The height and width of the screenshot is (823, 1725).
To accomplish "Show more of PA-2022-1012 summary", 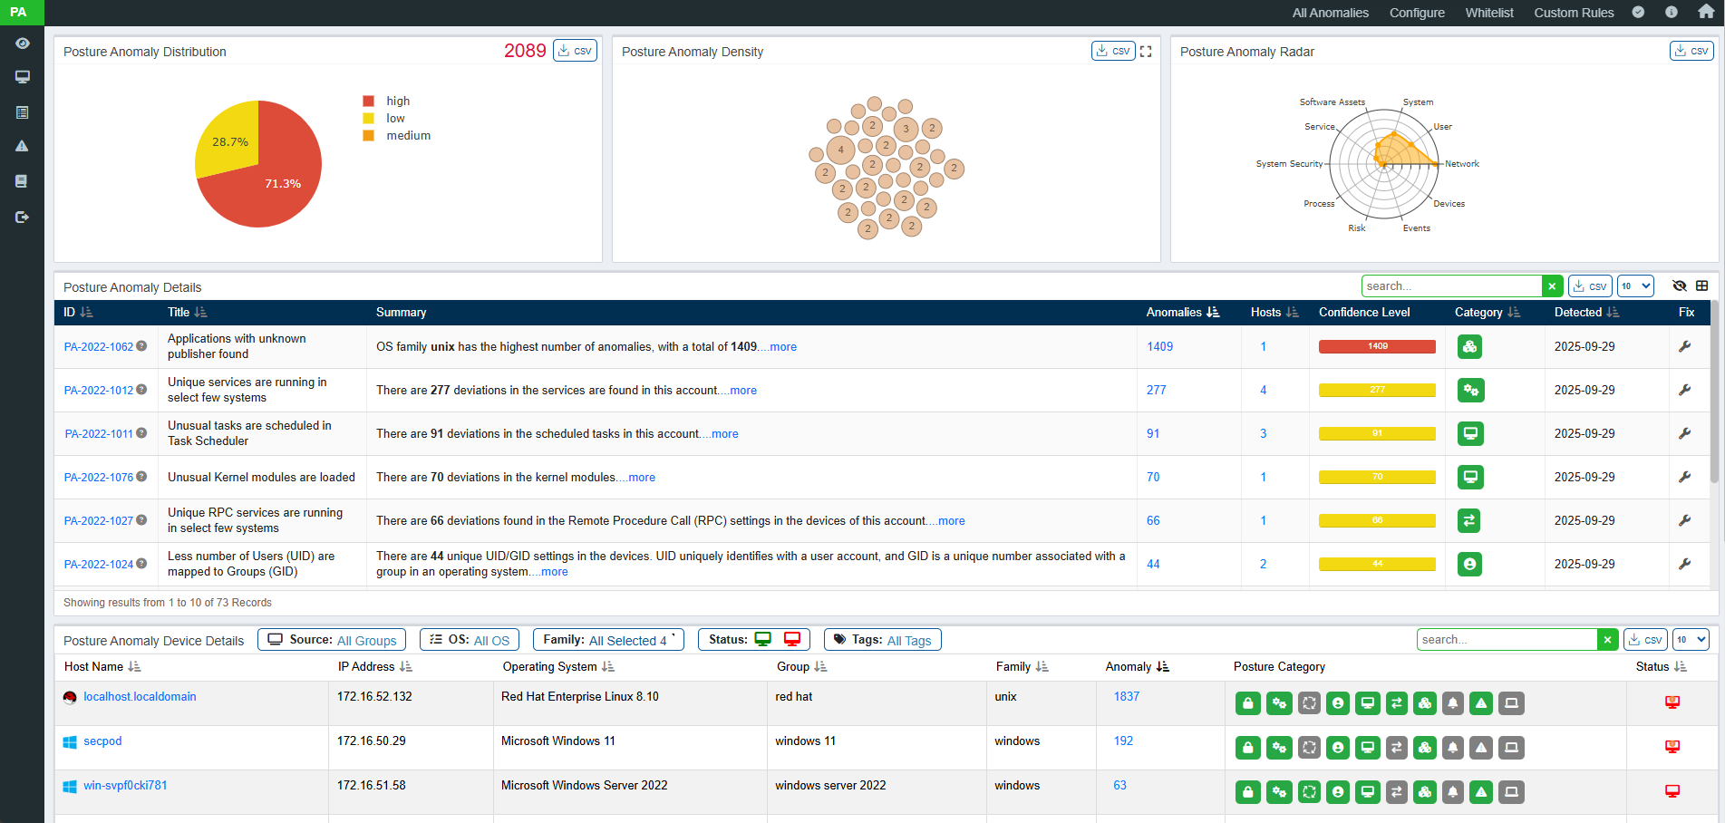I will pos(743,391).
